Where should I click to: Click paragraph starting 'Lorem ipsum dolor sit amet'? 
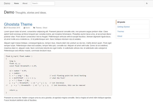tap(58, 35)
